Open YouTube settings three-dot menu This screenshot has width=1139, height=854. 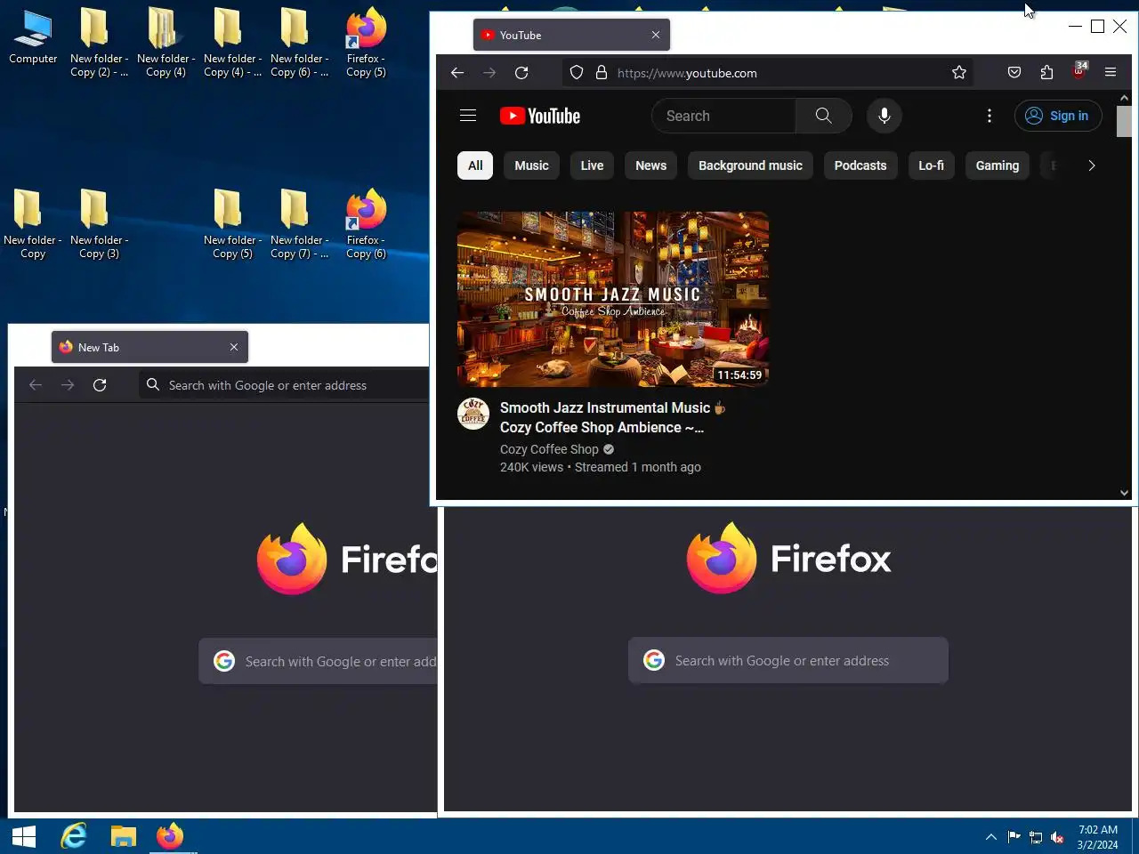click(x=990, y=116)
